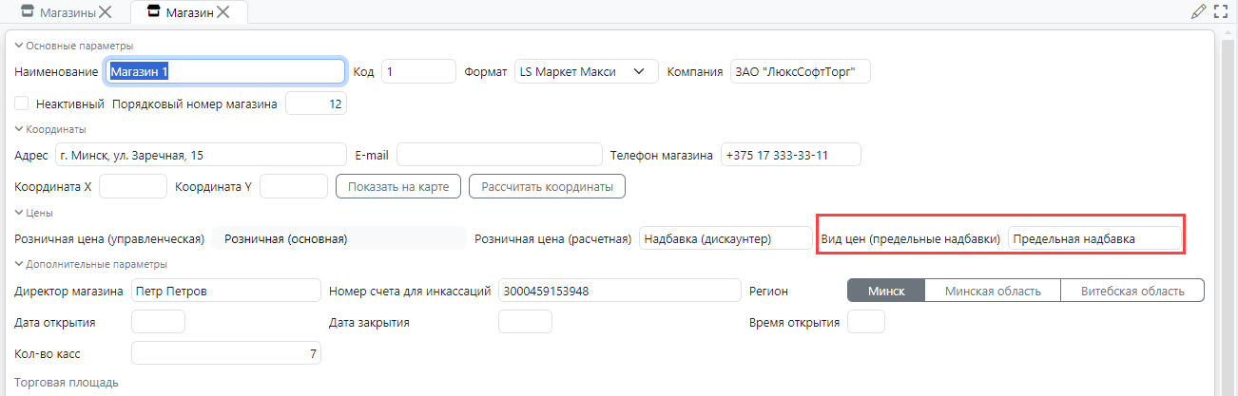Click the pencil edit icon

pyautogui.click(x=1198, y=11)
